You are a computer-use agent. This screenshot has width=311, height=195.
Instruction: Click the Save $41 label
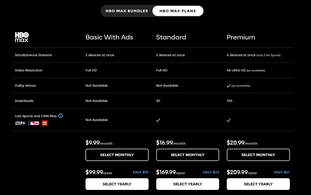(x=282, y=172)
